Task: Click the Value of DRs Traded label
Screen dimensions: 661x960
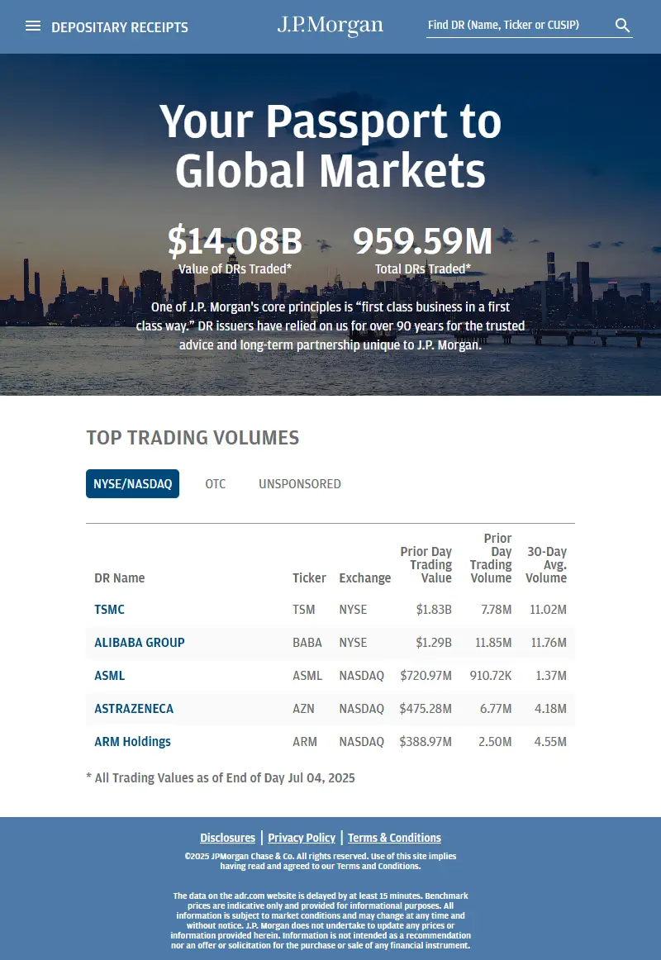Action: point(235,269)
